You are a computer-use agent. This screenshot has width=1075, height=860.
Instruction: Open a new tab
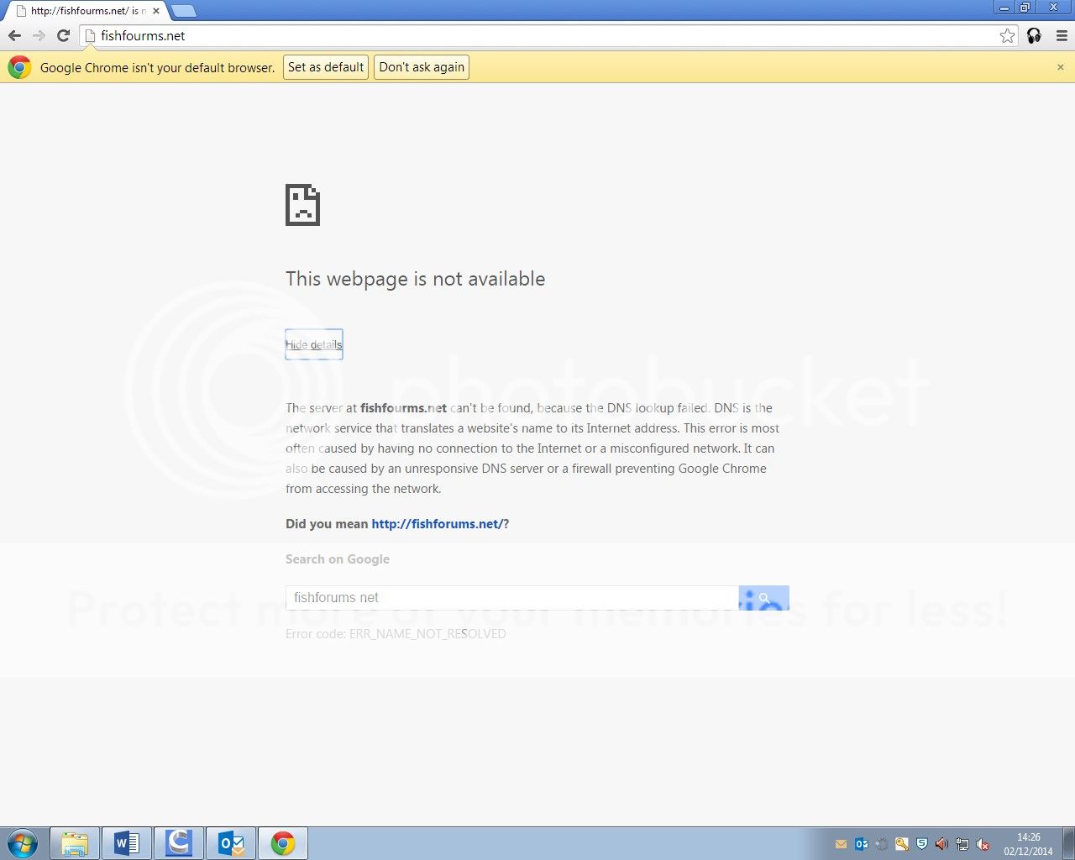pos(183,11)
